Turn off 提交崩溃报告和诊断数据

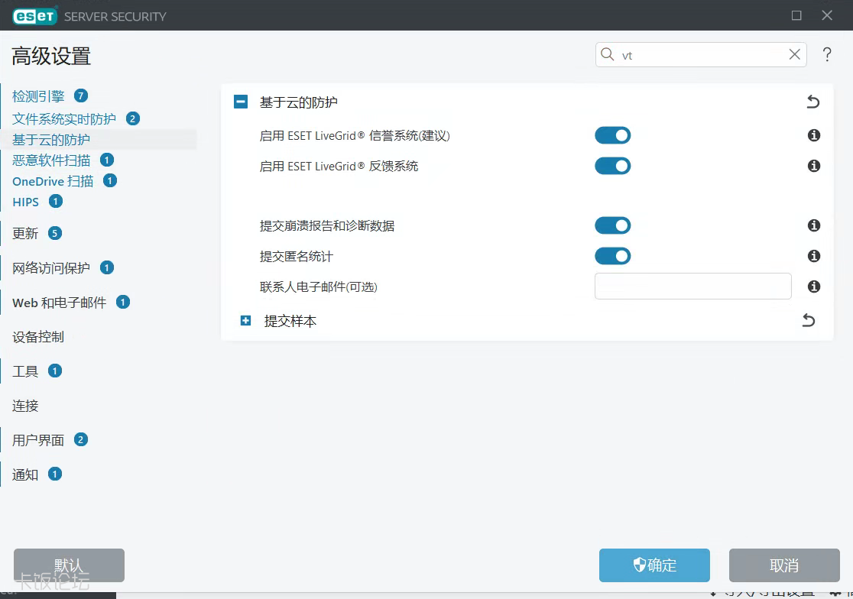[x=612, y=225]
